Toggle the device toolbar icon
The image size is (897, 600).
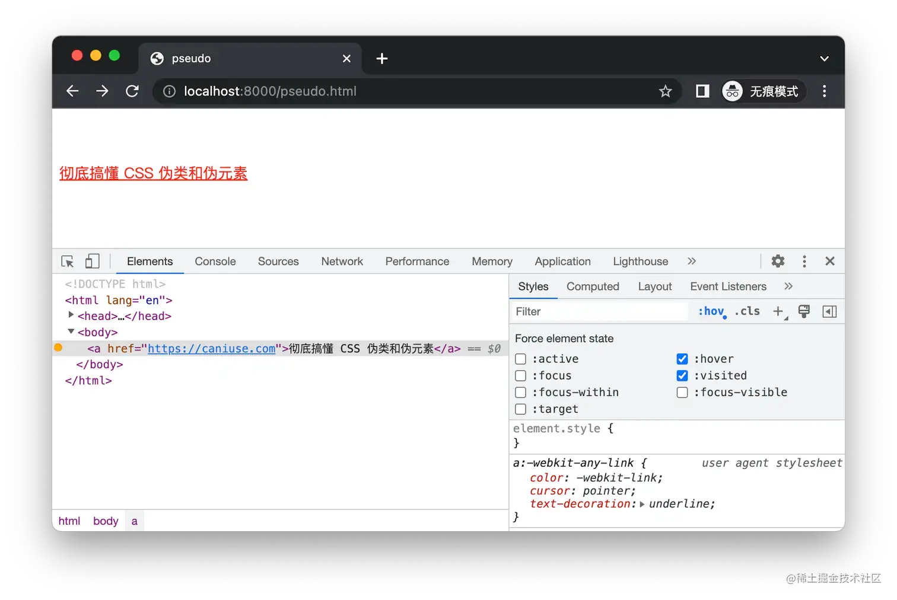[x=92, y=261]
